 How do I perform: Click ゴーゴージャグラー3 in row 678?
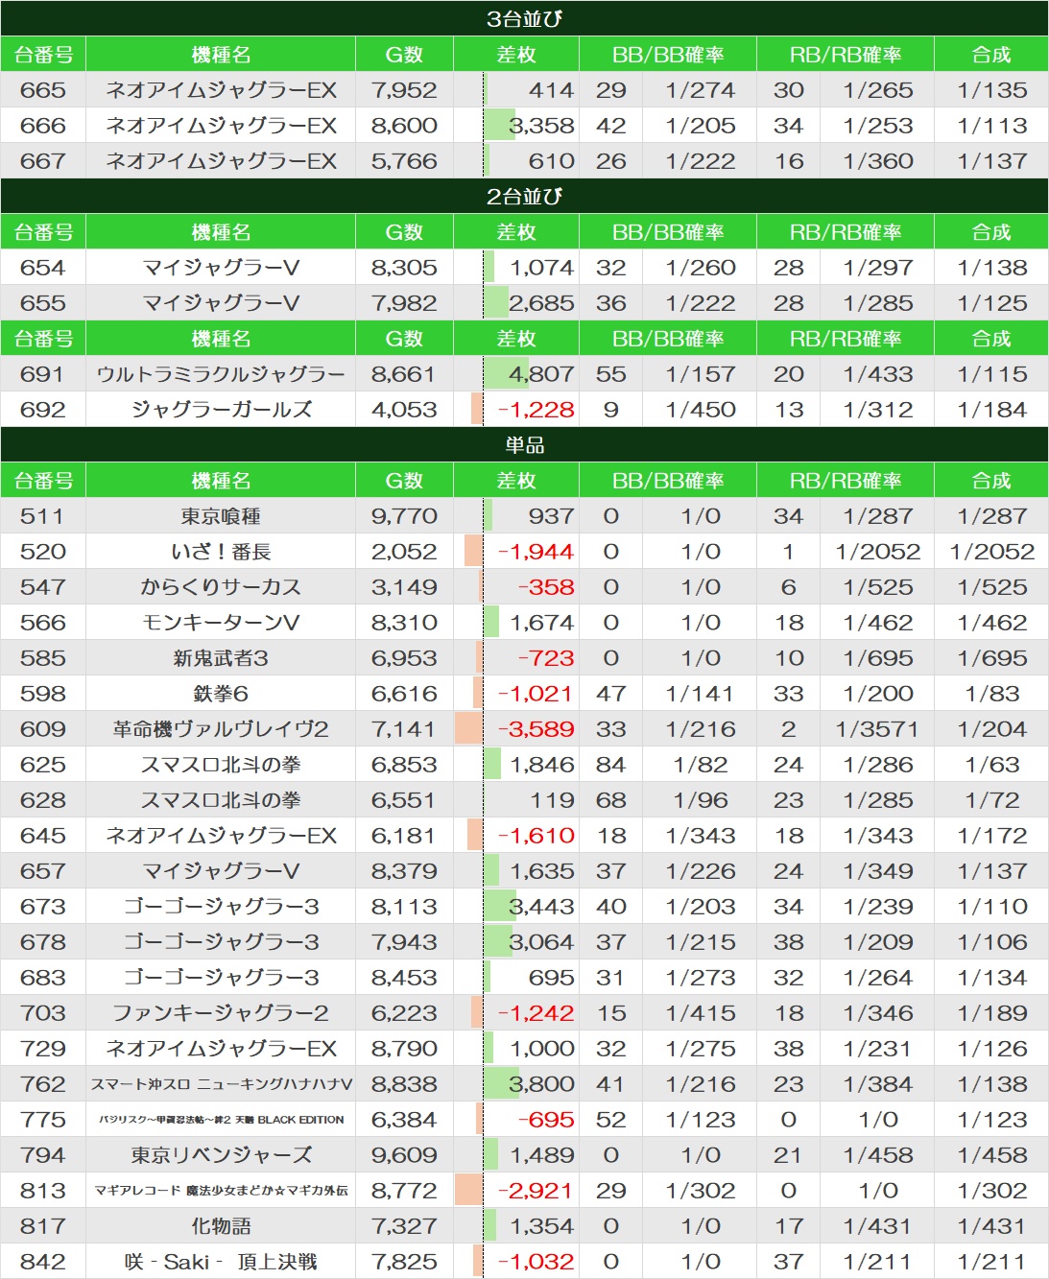pyautogui.click(x=221, y=942)
